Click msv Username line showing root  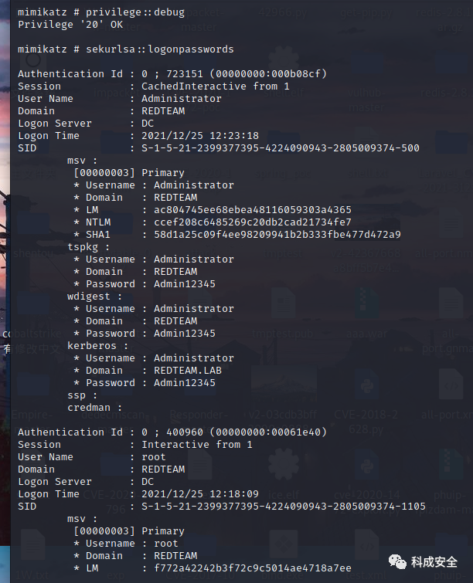(x=126, y=544)
